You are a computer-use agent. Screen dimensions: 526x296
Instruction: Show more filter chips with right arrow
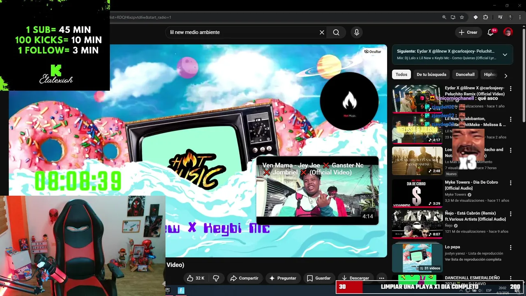pyautogui.click(x=506, y=76)
